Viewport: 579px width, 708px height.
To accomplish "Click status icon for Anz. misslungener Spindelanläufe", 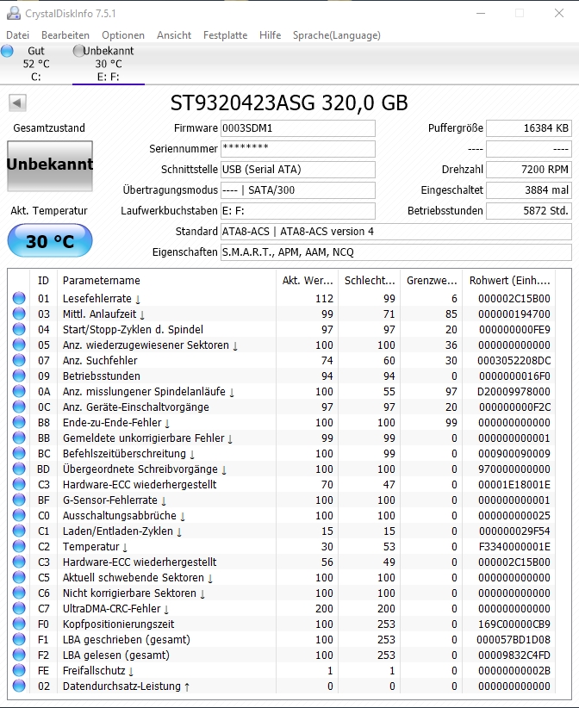I will coord(19,391).
